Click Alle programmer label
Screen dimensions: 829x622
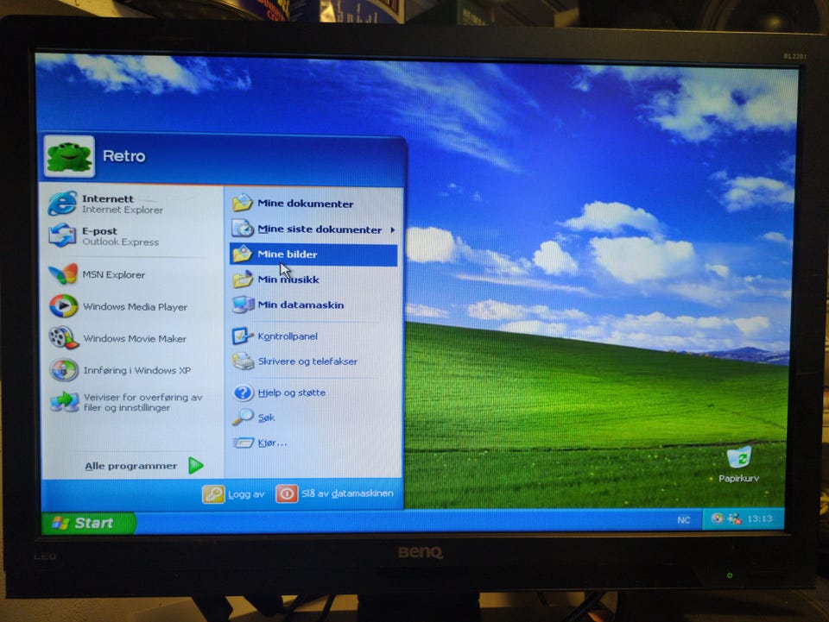pos(131,466)
